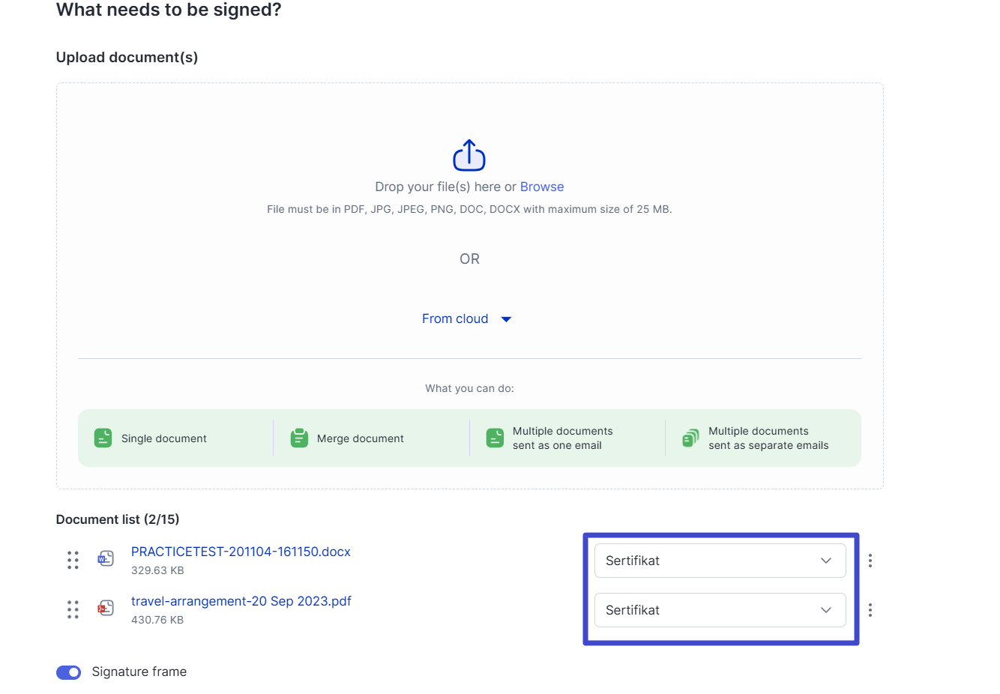Disable the Signature frame toggle
The width and height of the screenshot is (1000, 694).
tap(69, 672)
